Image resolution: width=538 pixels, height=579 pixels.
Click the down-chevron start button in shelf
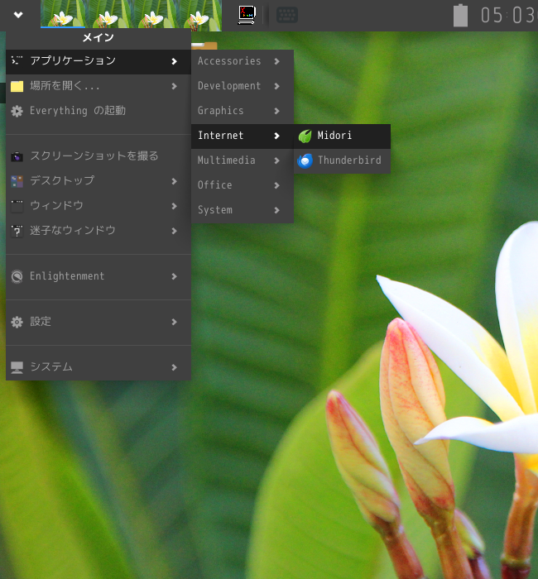18,15
